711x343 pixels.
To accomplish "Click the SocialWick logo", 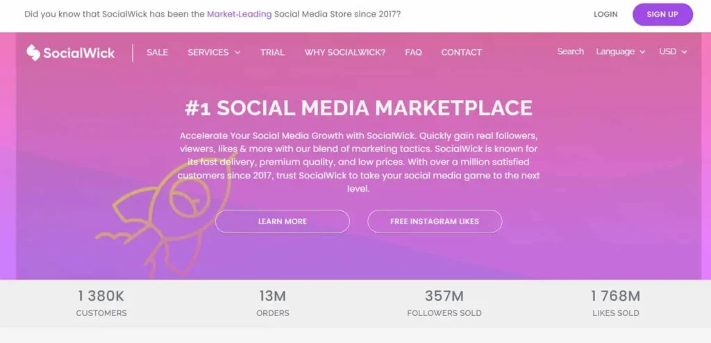I will (70, 52).
